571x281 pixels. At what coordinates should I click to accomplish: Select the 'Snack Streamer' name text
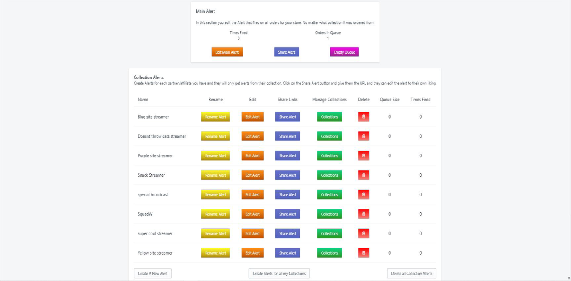(x=151, y=175)
